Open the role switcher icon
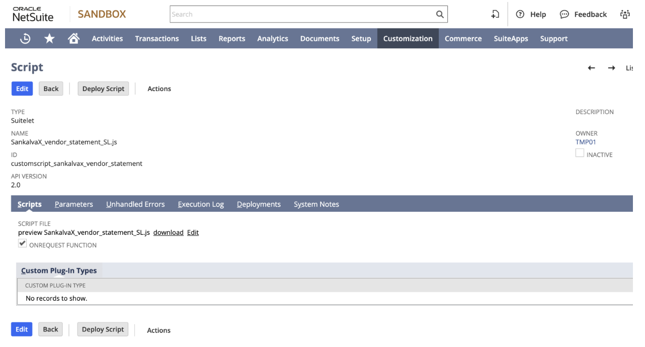Screen dimensions: 645x347 pyautogui.click(x=626, y=15)
